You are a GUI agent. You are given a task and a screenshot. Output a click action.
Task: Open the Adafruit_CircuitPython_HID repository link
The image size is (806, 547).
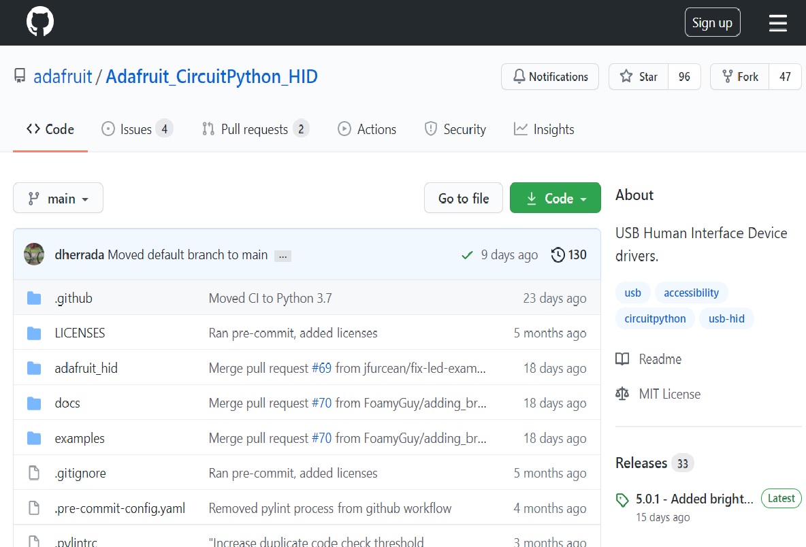pos(211,76)
